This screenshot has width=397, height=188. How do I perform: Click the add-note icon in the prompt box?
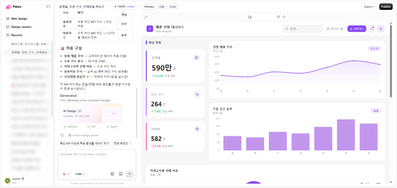(x=121, y=174)
